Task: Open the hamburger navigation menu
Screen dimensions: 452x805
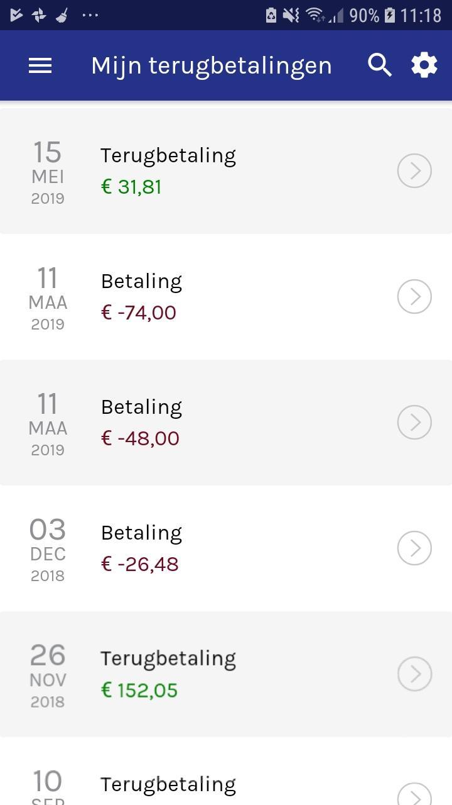Action: pyautogui.click(x=40, y=65)
